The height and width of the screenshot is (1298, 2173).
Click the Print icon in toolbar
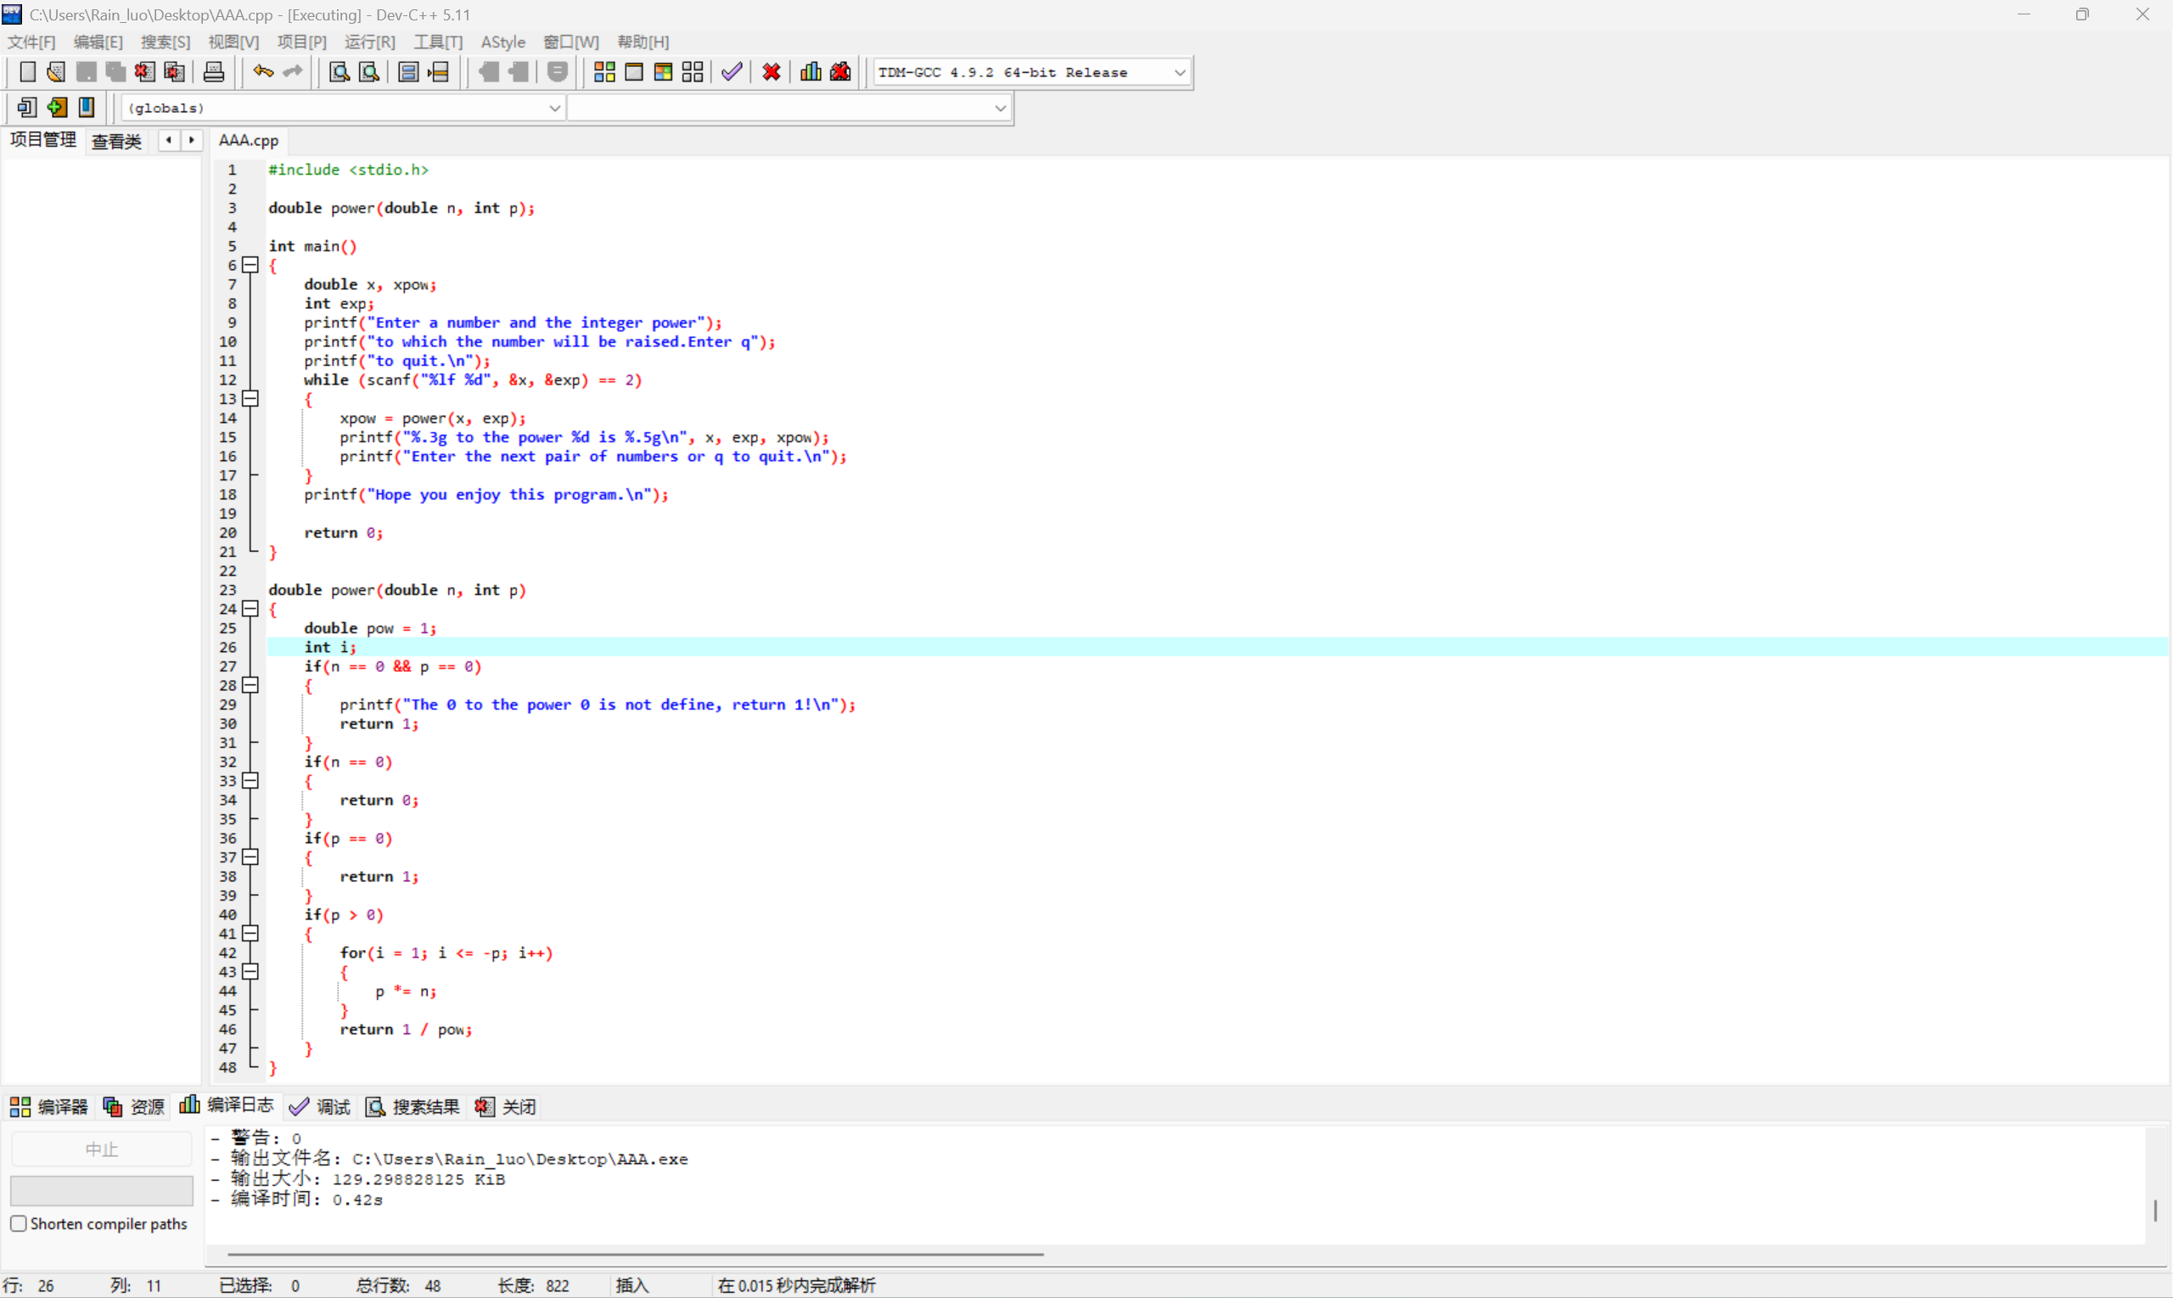[213, 73]
